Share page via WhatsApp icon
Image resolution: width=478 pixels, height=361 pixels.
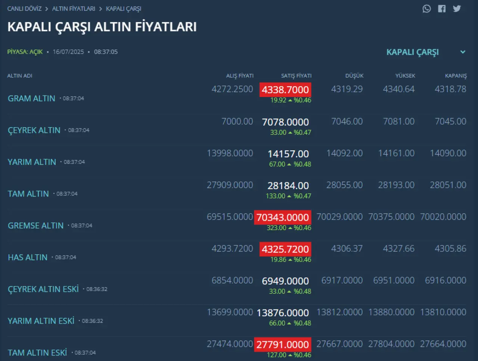click(x=426, y=9)
